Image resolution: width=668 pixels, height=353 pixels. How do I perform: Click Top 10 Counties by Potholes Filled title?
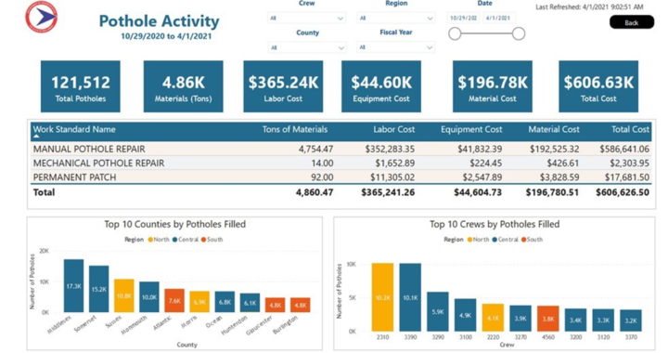(x=175, y=224)
